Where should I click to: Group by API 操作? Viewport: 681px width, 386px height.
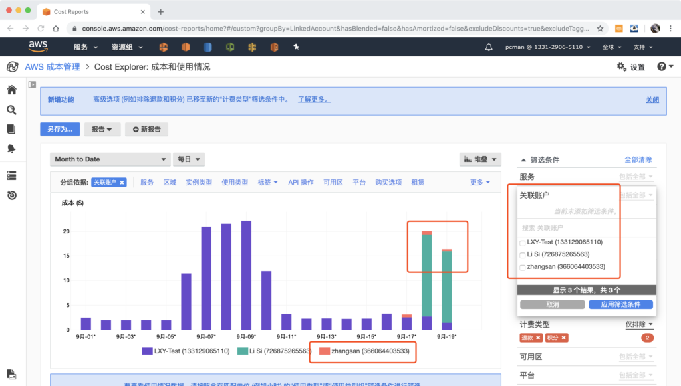(301, 183)
